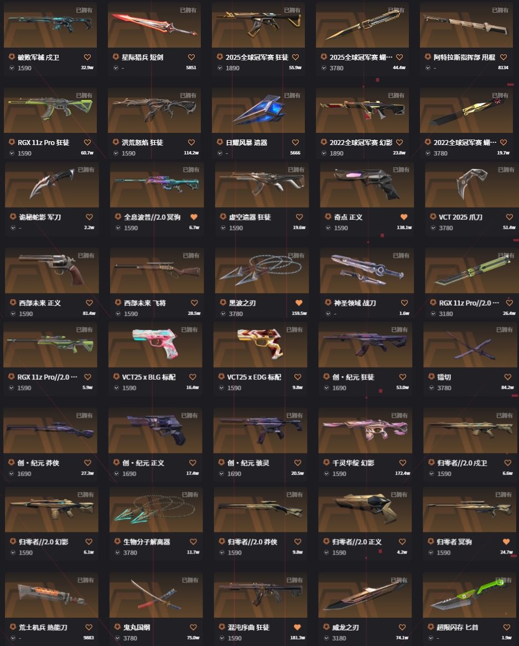The width and height of the screenshot is (519, 646).
Task: Click the 已拥有 badge on 荒土机兵 热能刀
Action: 86,580
